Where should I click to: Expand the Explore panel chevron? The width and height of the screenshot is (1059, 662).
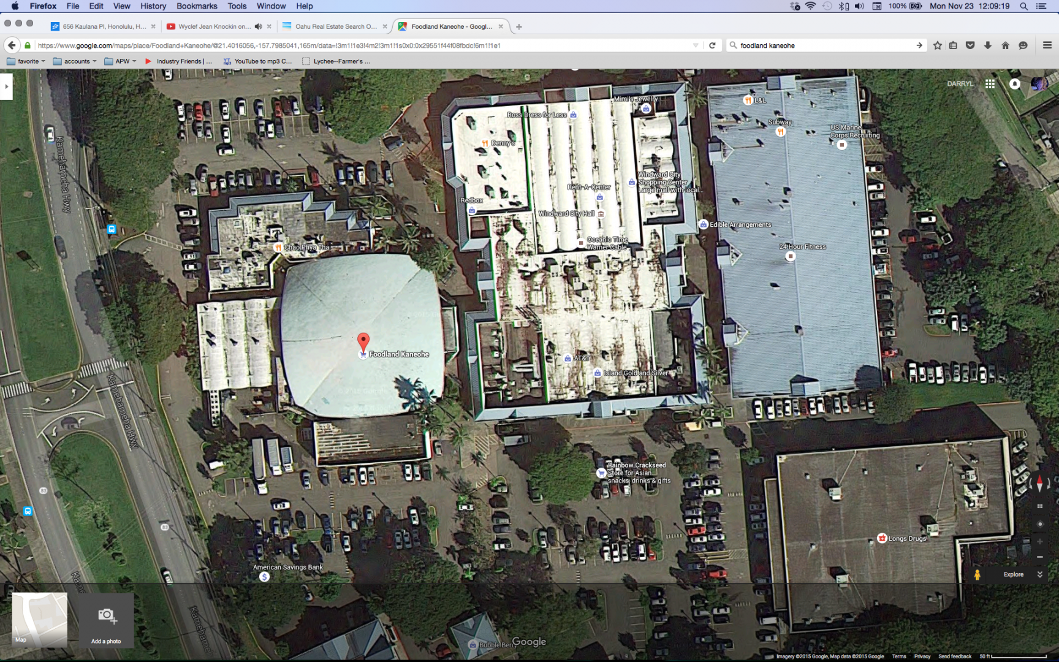point(1039,574)
